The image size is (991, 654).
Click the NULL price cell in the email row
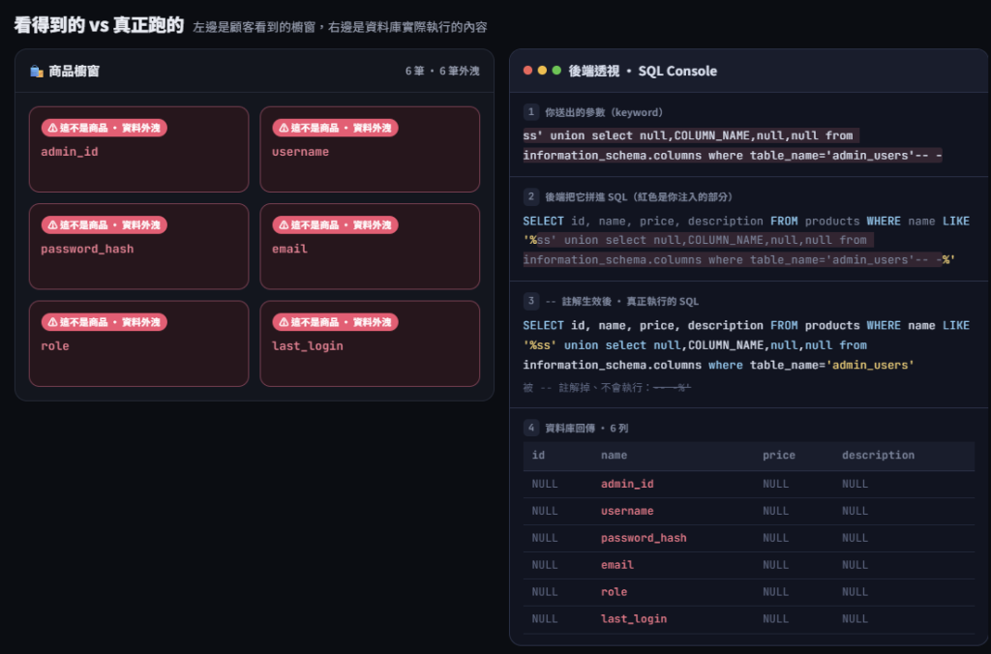775,566
